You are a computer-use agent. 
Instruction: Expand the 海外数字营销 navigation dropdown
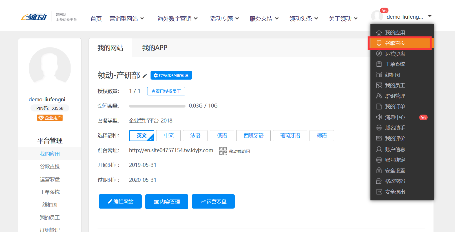177,19
